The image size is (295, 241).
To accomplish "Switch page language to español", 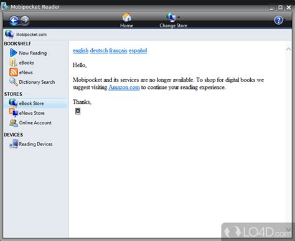I will coord(138,50).
